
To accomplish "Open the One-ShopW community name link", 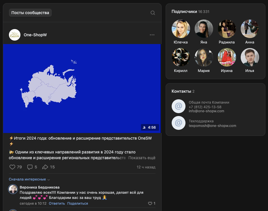I will tap(35, 35).
